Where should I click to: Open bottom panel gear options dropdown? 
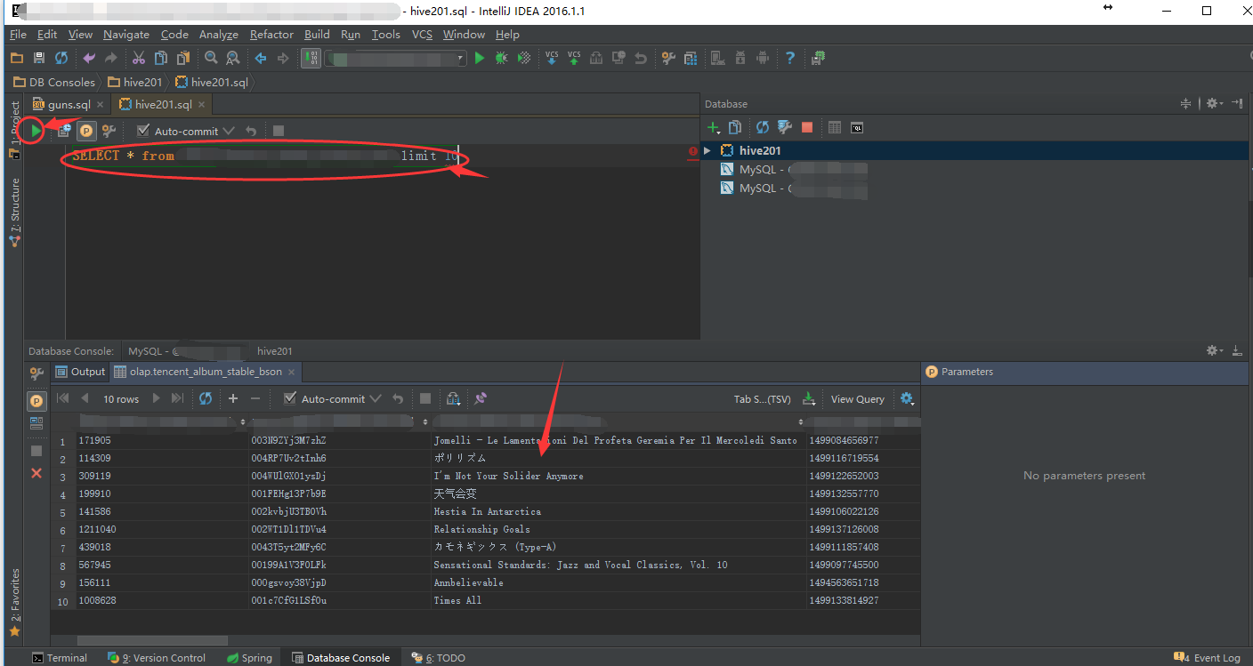1215,350
